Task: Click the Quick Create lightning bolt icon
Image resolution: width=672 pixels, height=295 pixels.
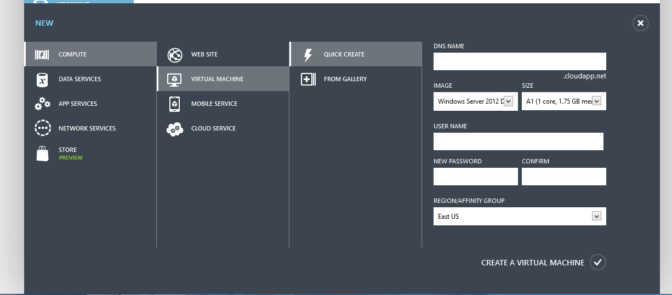Action: [307, 54]
